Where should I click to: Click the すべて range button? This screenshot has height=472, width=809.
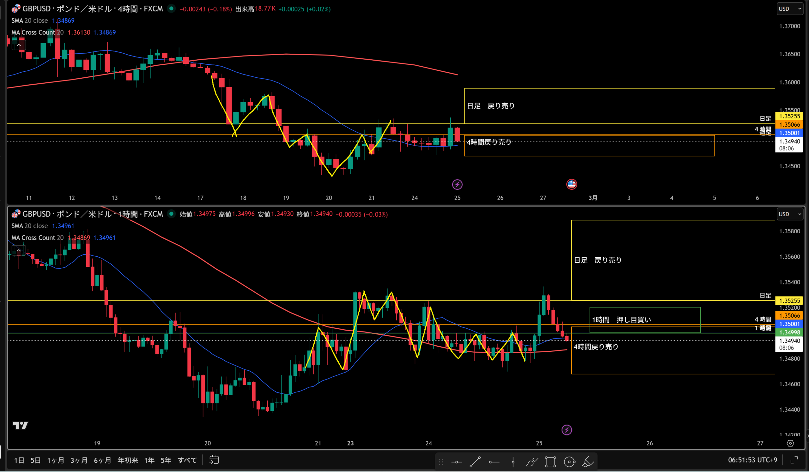(187, 460)
